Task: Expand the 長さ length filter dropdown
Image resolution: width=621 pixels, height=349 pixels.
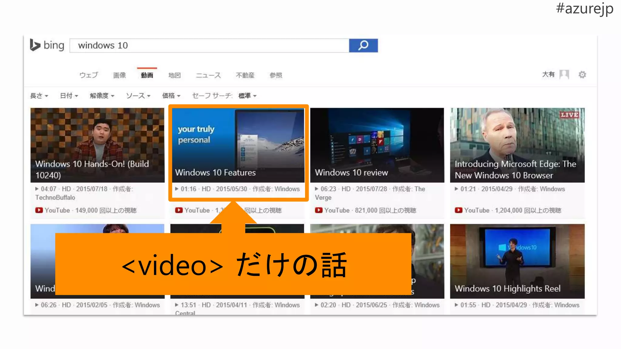Action: point(39,96)
